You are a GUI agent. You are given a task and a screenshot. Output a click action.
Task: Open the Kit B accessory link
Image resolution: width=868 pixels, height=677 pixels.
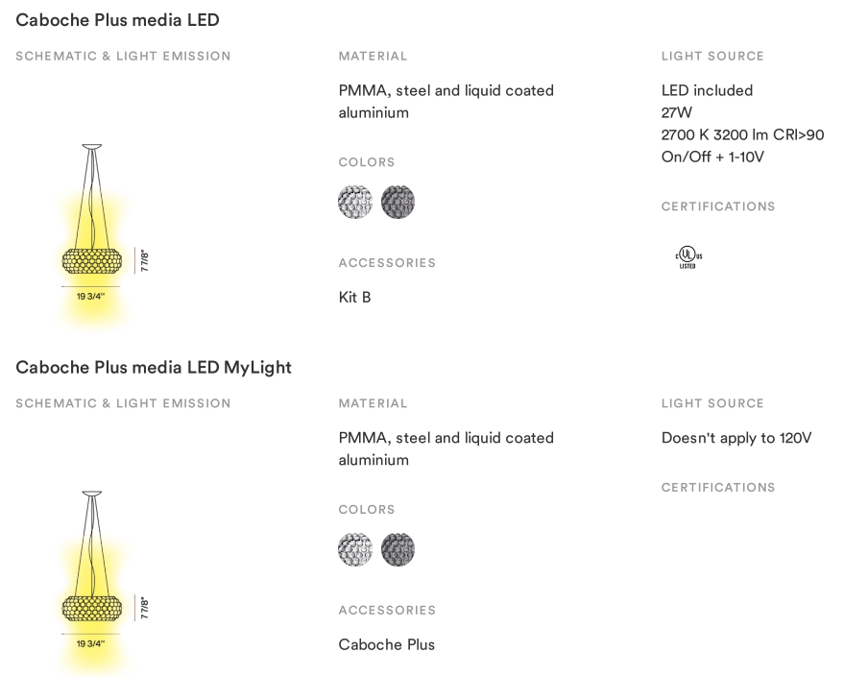[x=355, y=298]
